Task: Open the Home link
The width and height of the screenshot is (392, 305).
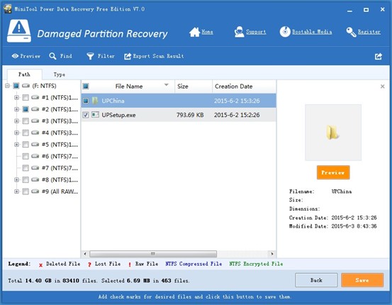Action: (207, 32)
